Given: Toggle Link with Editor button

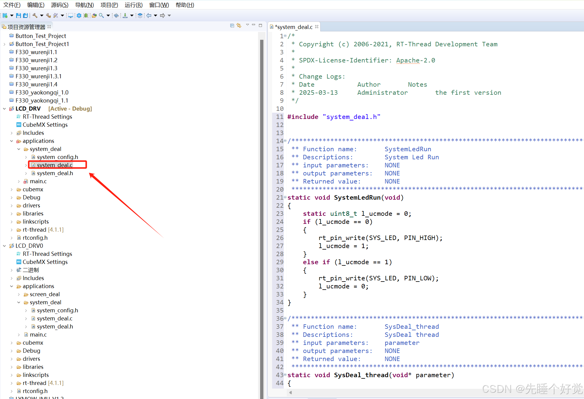Looking at the screenshot, I should (x=239, y=26).
